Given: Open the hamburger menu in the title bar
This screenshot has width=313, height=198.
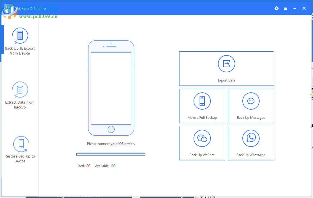Looking at the screenshot, I should coord(286,8).
